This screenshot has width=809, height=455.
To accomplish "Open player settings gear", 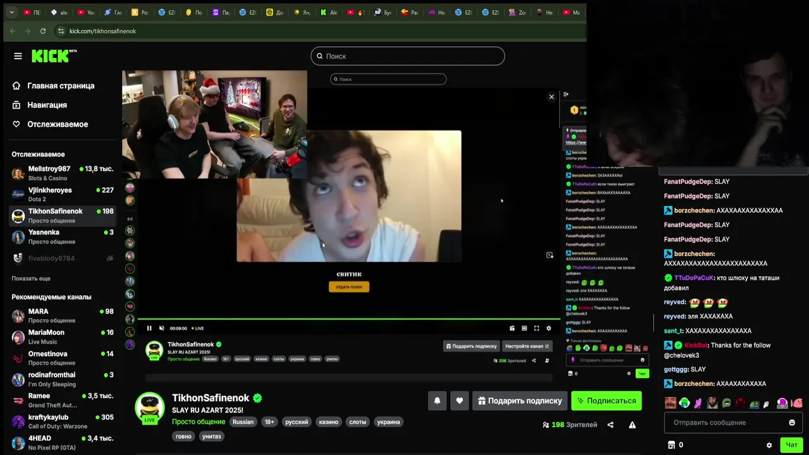I will point(549,328).
